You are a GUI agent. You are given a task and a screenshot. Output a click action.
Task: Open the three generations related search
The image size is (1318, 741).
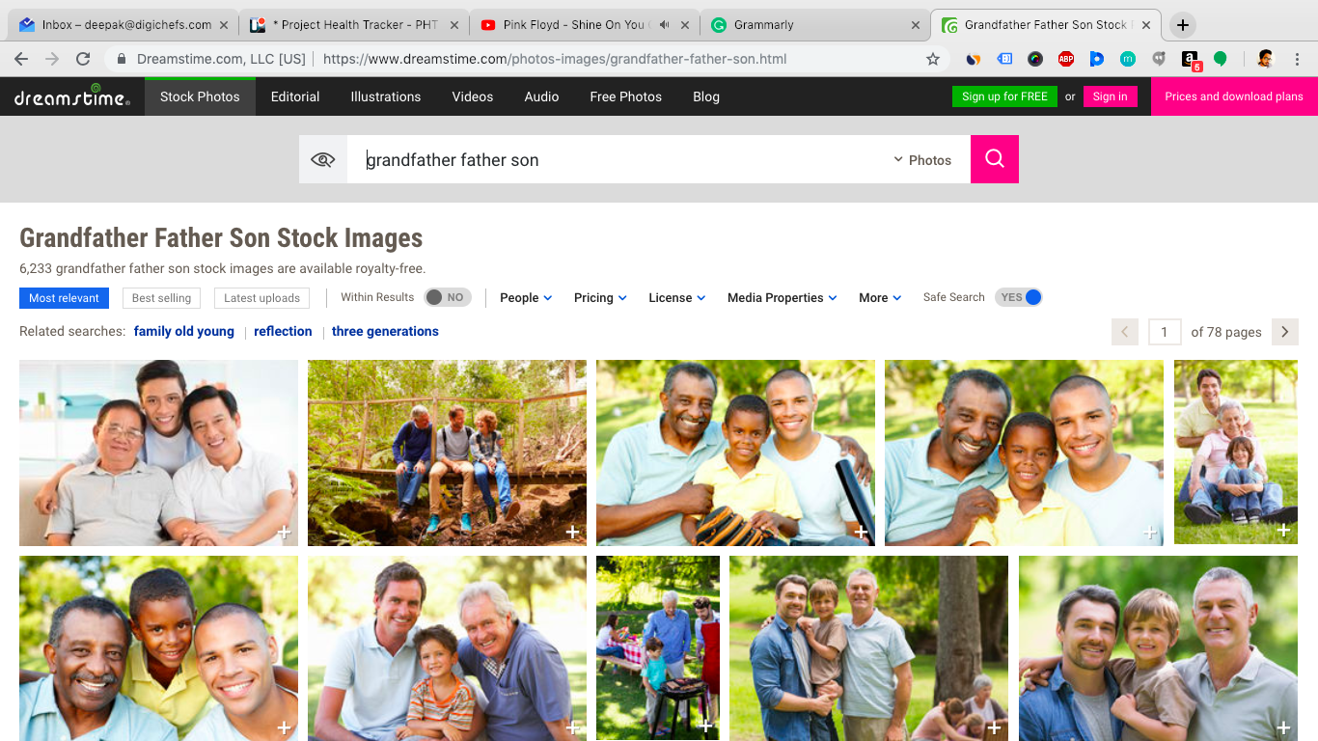pos(385,331)
